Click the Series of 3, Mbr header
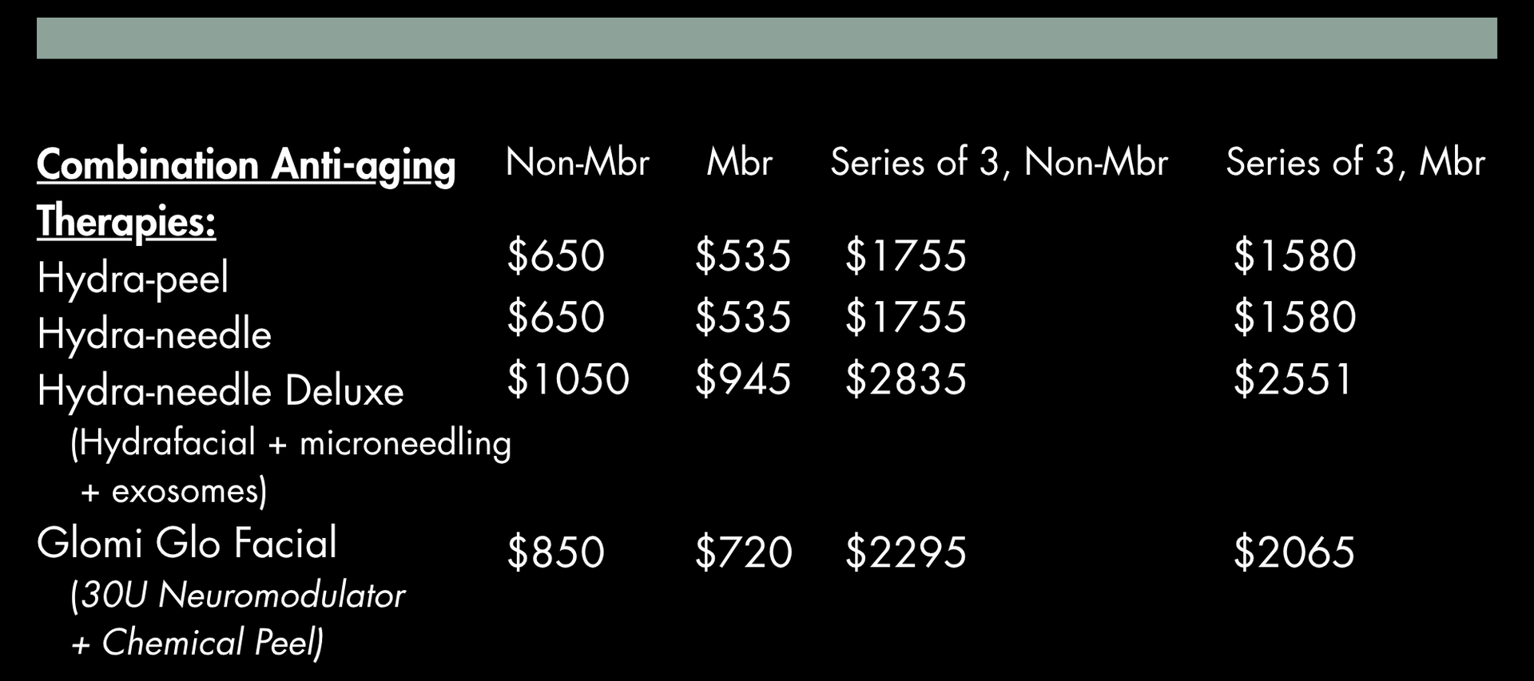 tap(1355, 163)
